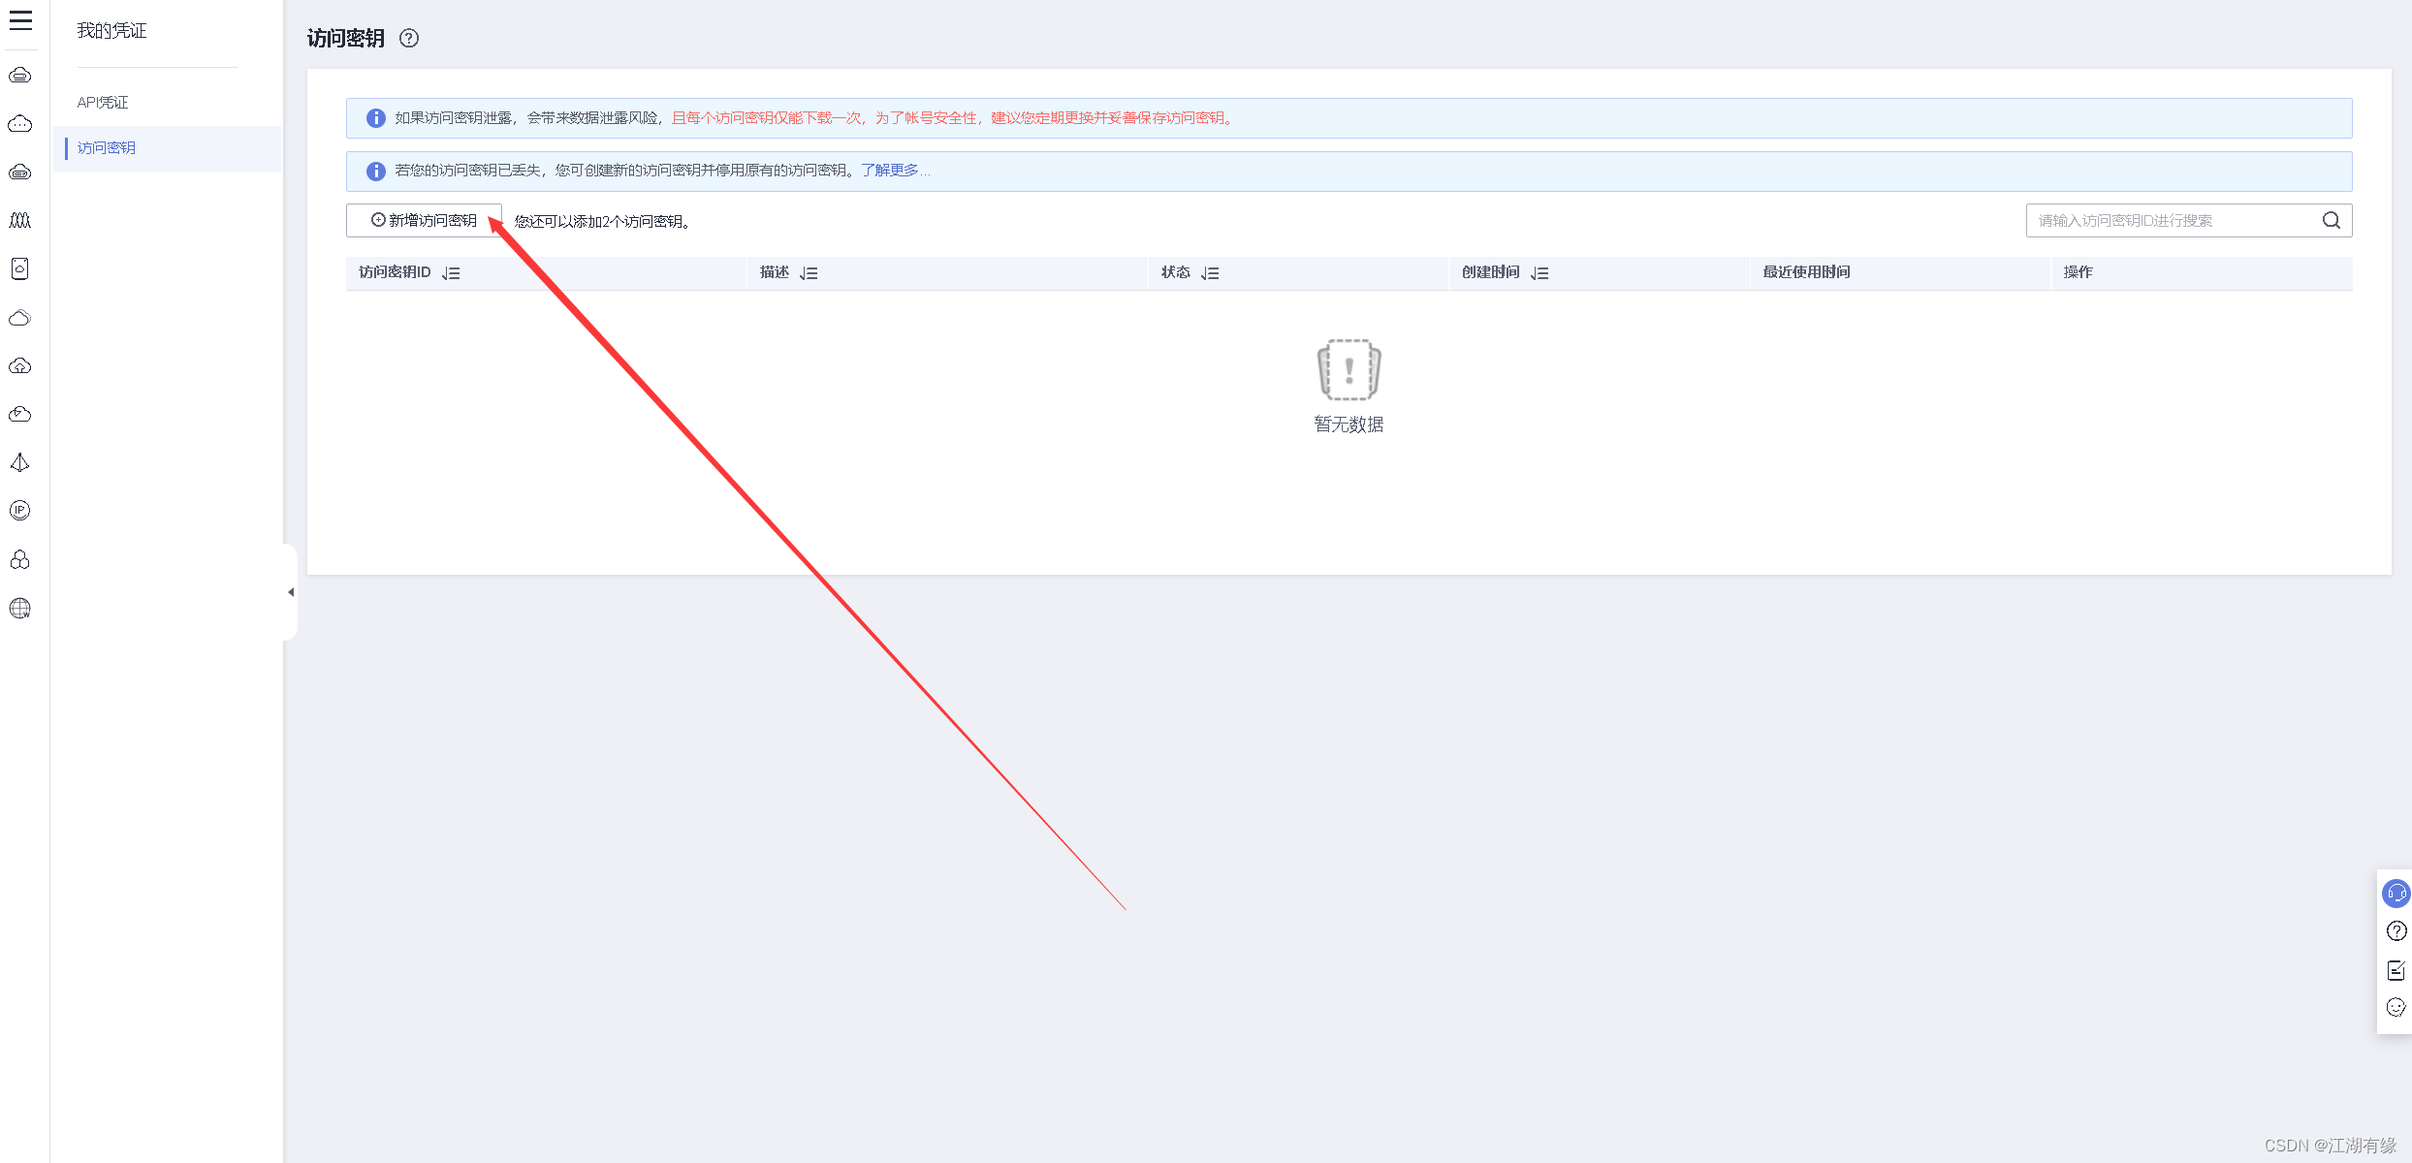The image size is (2412, 1163).
Task: Click the feedback edit note icon
Action: coord(2396,970)
